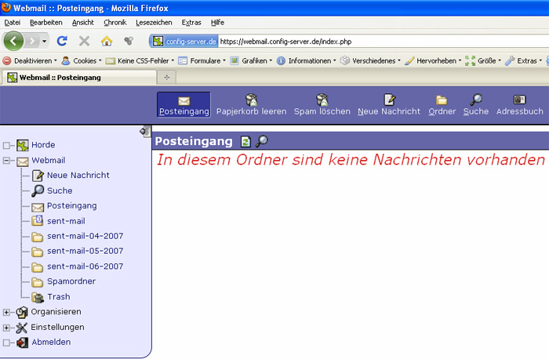549x359 pixels.
Task: Open Spamordner folder in sidebar
Action: (x=71, y=281)
